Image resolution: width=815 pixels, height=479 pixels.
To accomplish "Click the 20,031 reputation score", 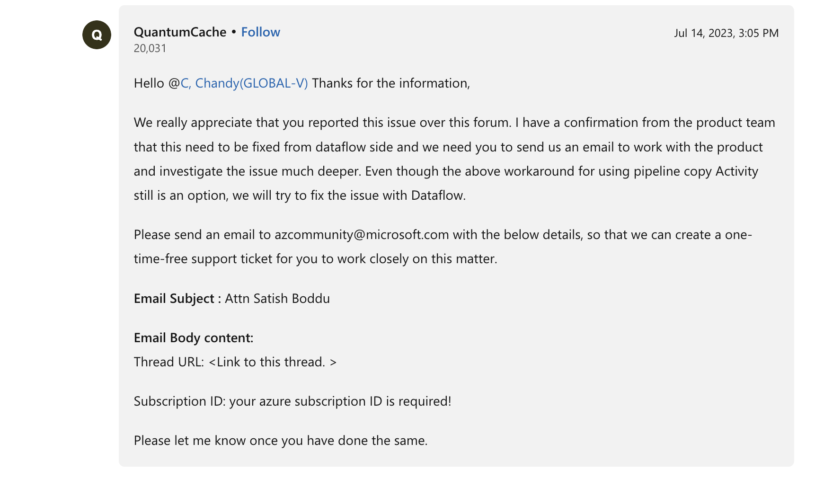I will [x=150, y=48].
